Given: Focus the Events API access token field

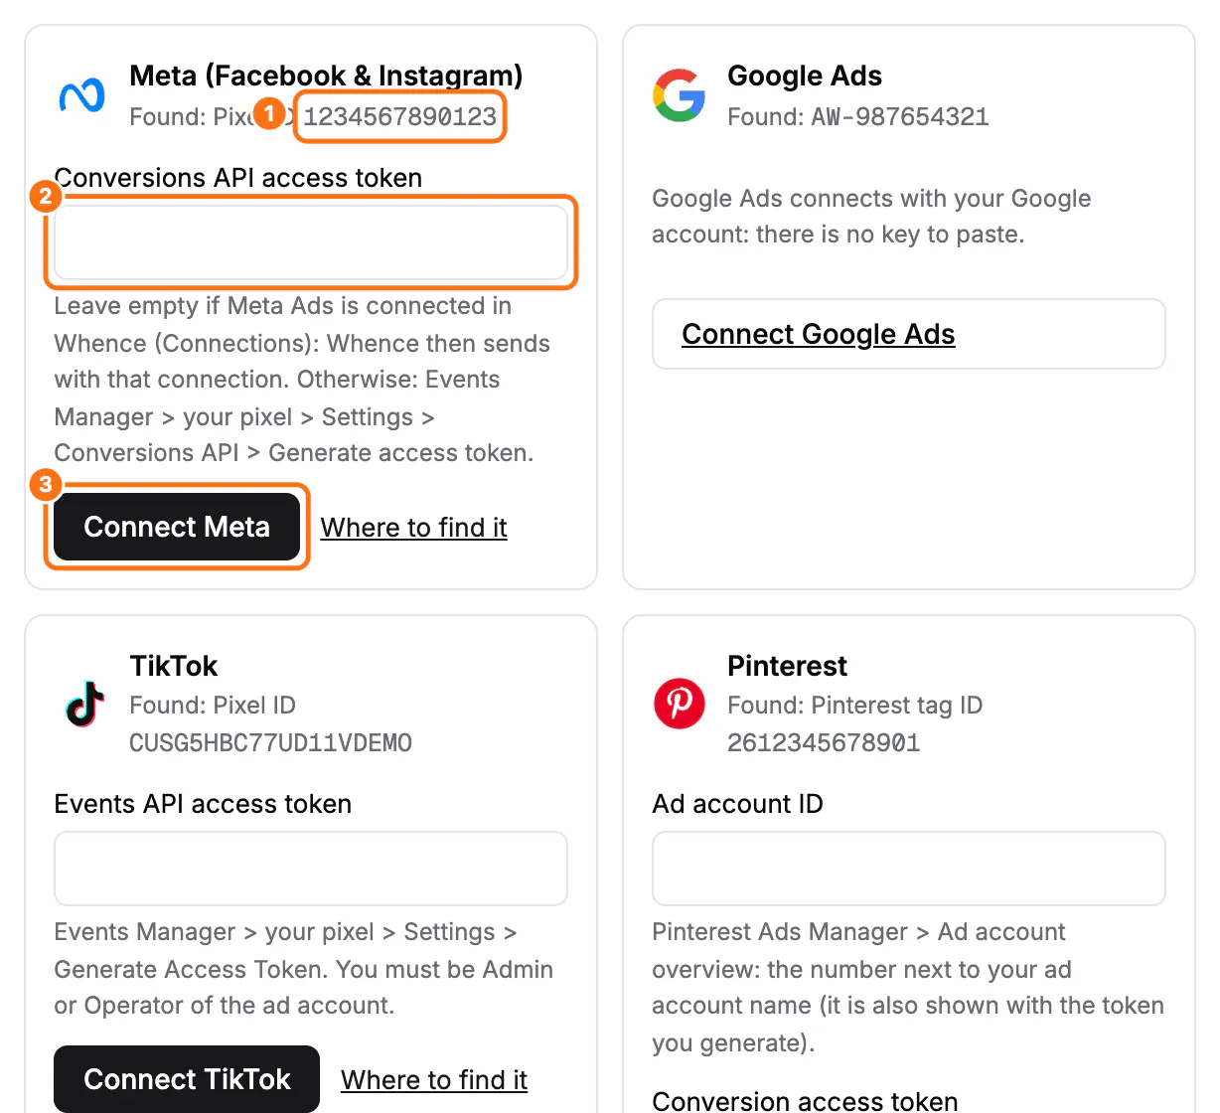Looking at the screenshot, I should 311,869.
